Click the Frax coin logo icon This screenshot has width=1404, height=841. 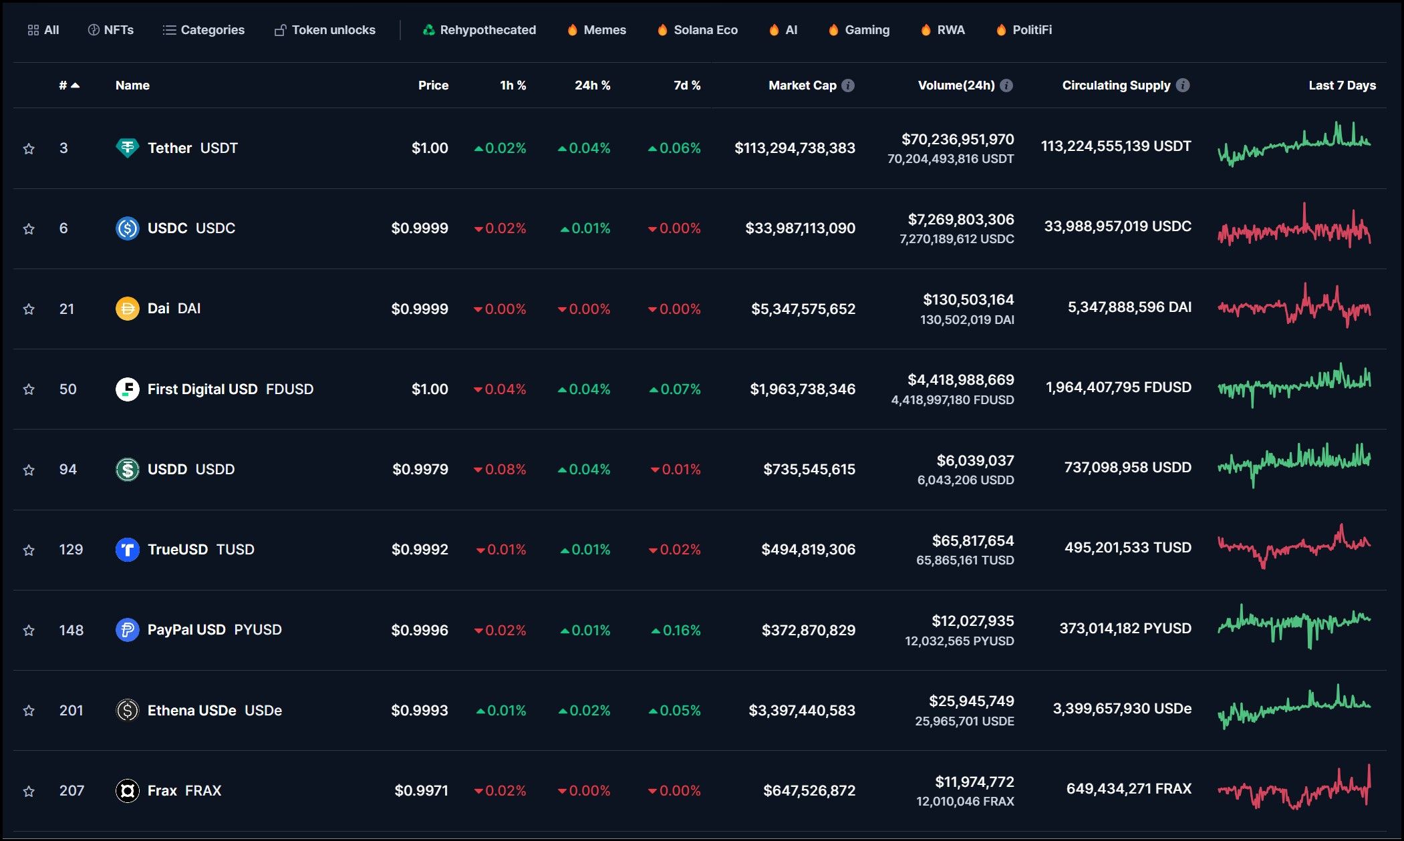coord(127,791)
